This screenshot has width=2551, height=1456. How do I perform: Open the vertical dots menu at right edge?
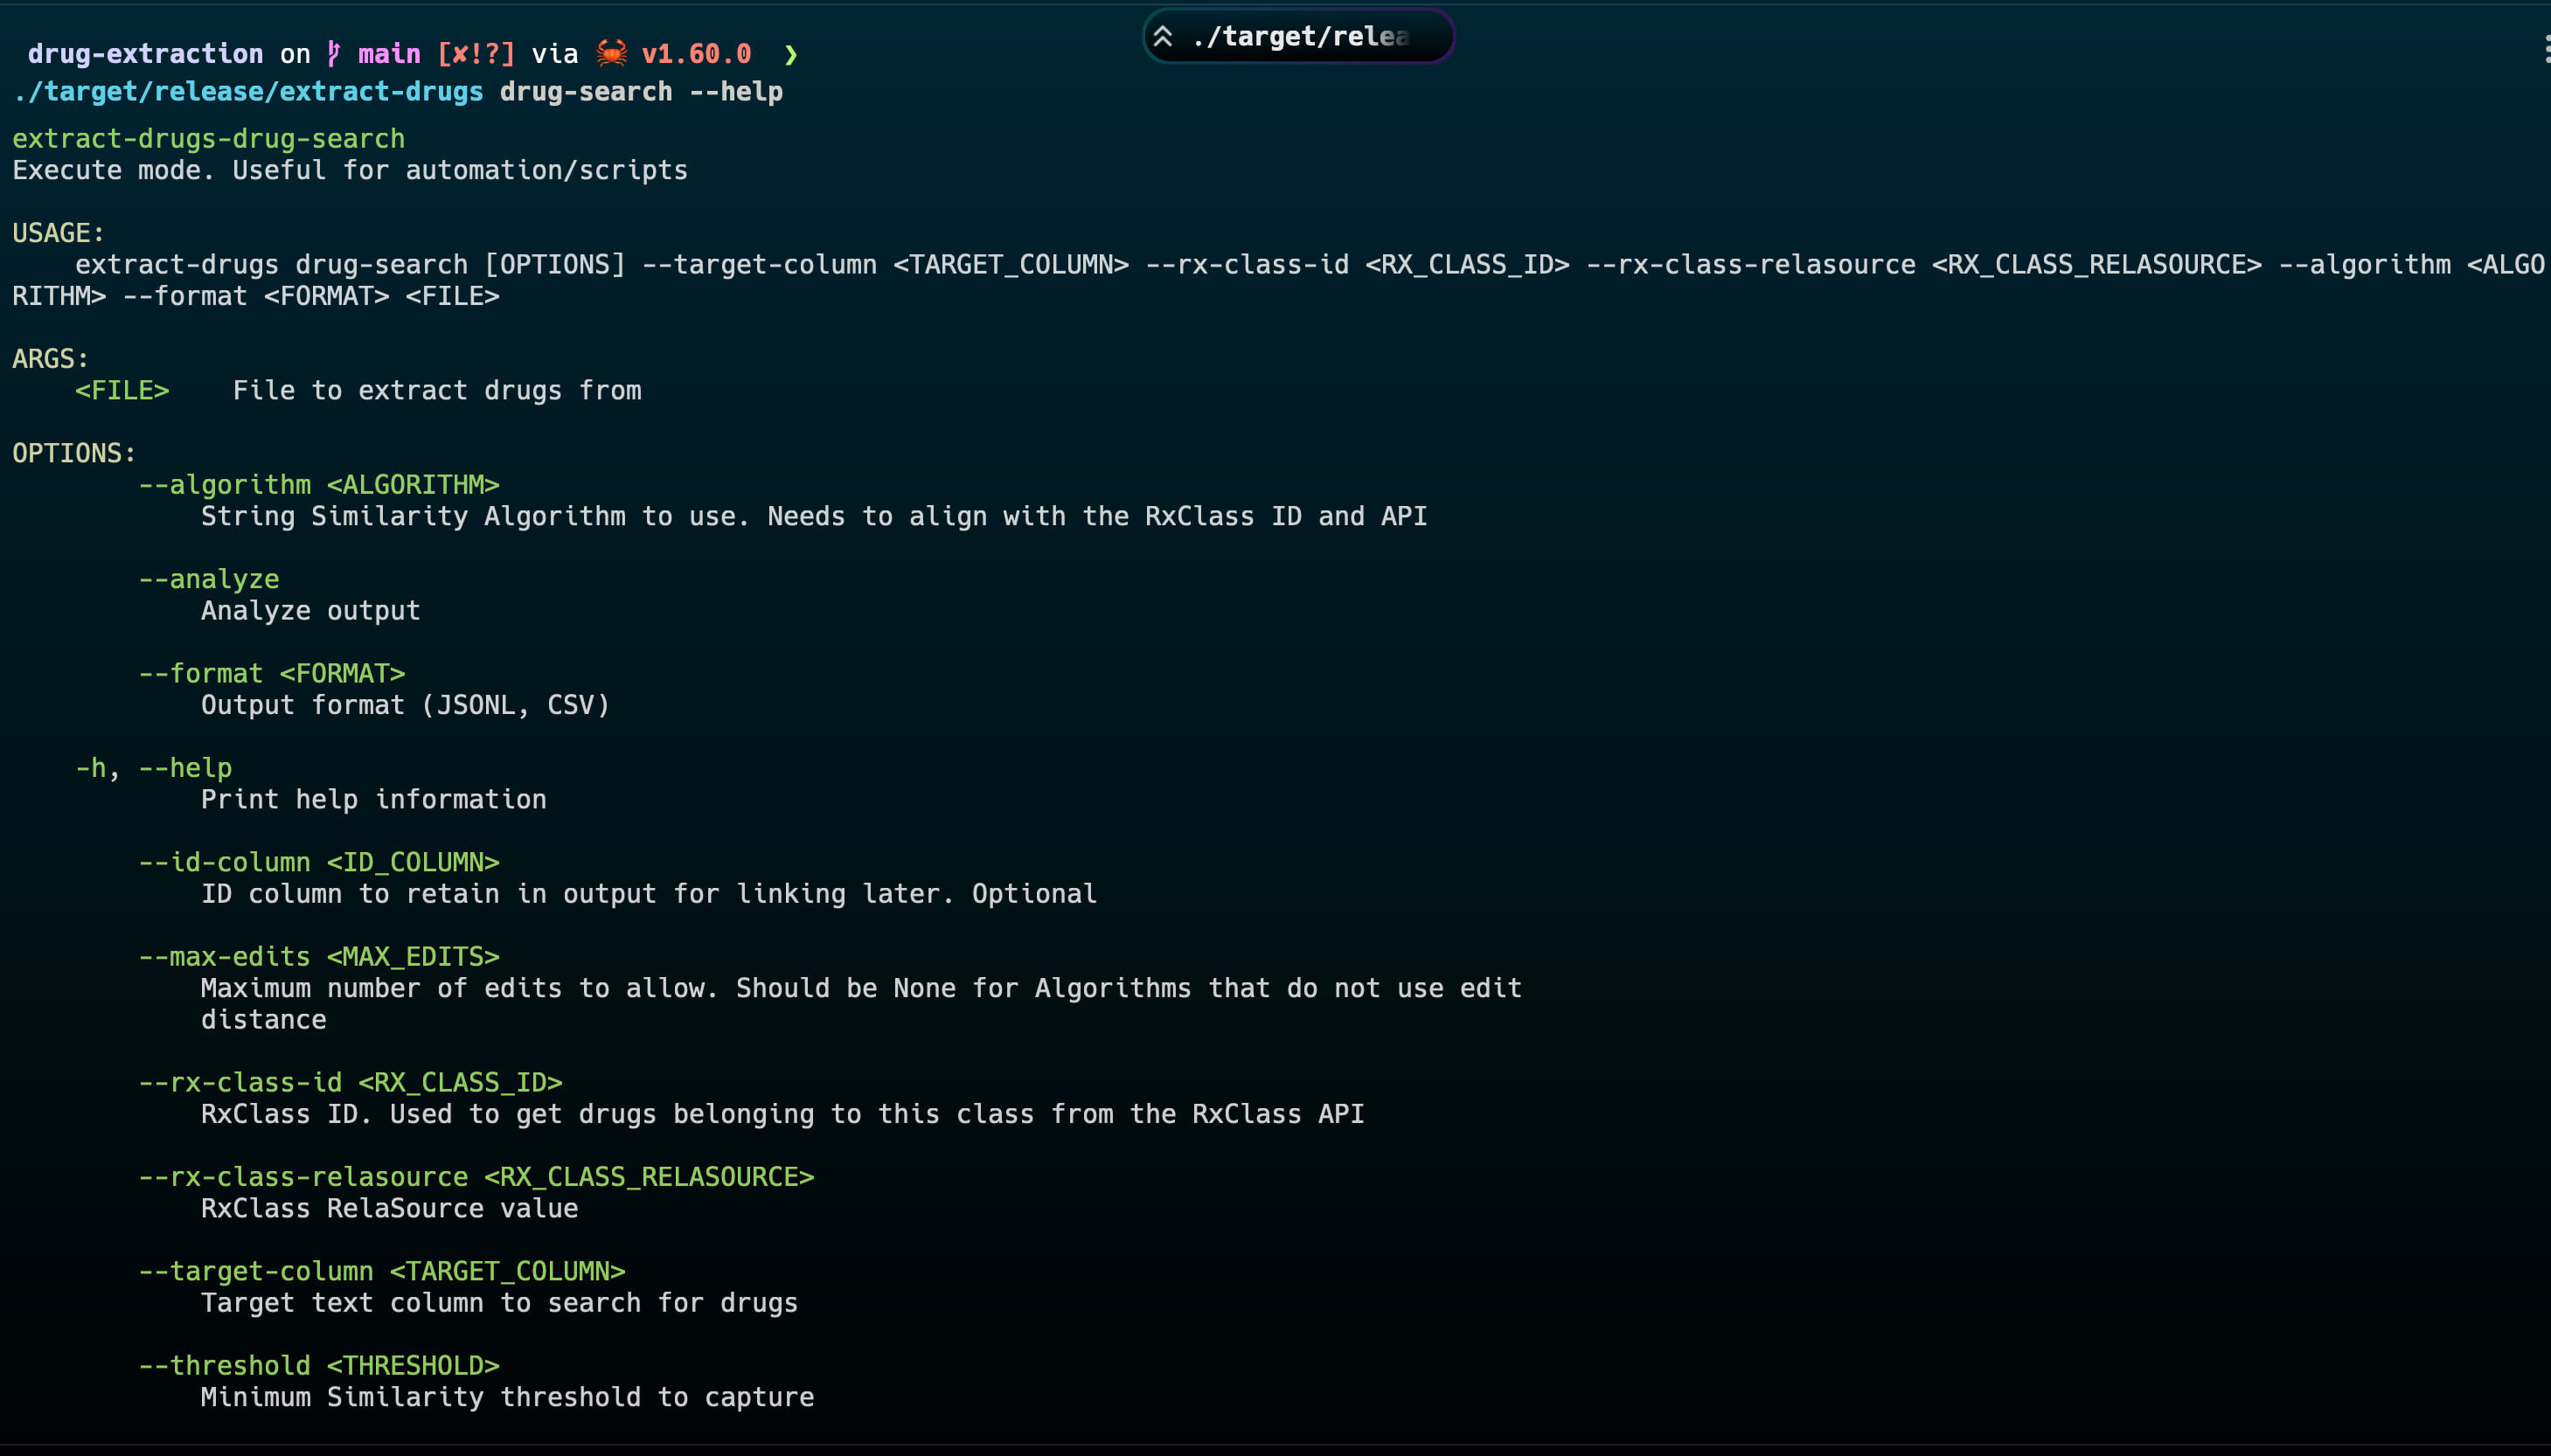click(x=2545, y=49)
